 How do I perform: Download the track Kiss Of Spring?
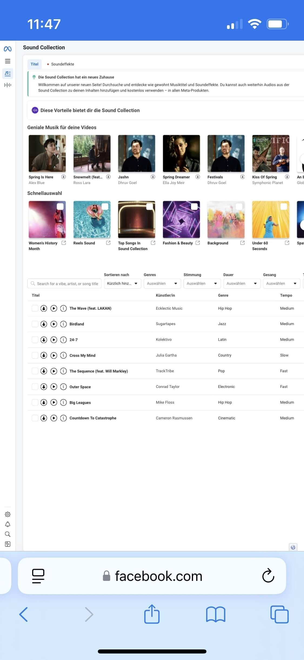287,177
